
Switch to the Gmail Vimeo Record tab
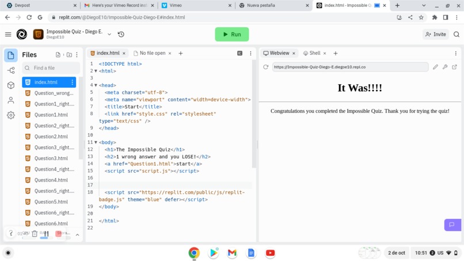click(119, 5)
